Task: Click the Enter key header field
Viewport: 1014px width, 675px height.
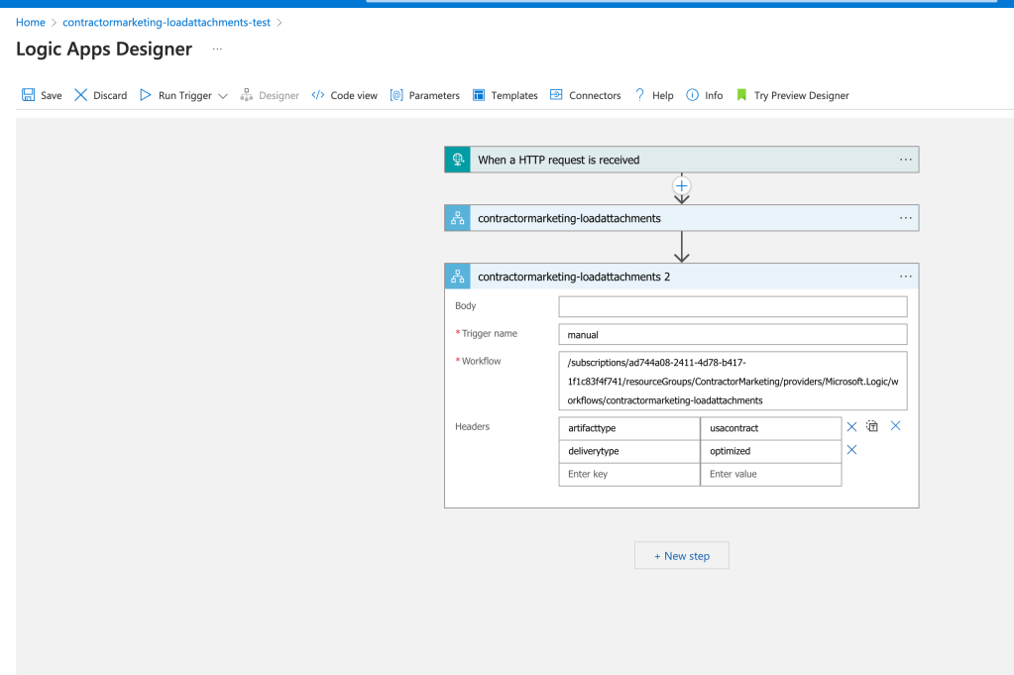Action: tap(629, 474)
